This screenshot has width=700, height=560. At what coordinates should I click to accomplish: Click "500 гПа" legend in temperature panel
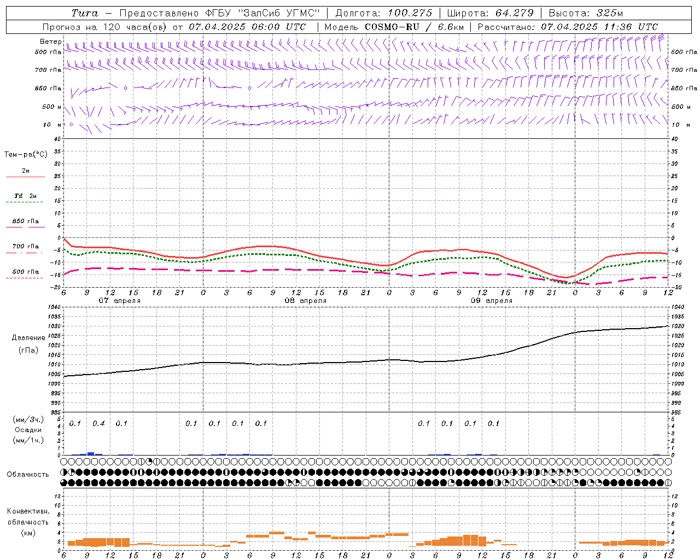(26, 272)
